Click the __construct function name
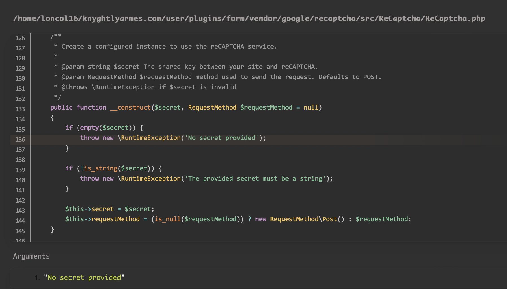This screenshot has height=289, width=507. [130, 108]
